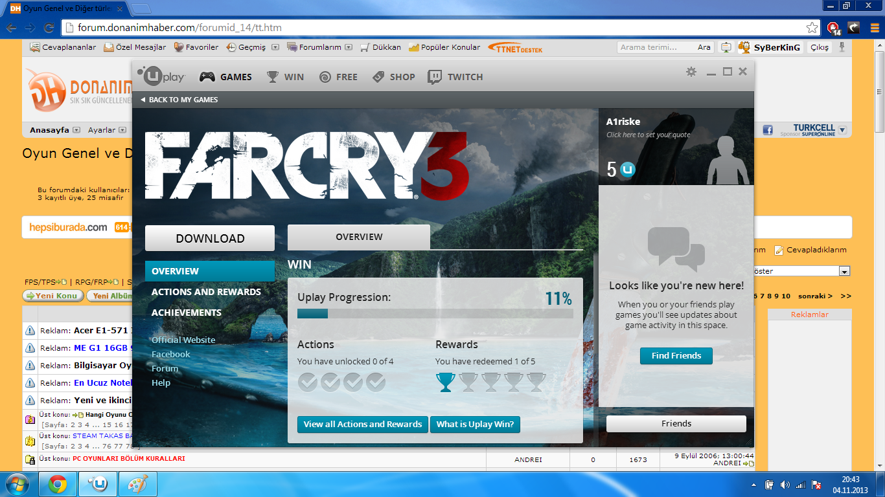Click the DOWNLOAD button
The image size is (885, 497).
click(x=210, y=238)
